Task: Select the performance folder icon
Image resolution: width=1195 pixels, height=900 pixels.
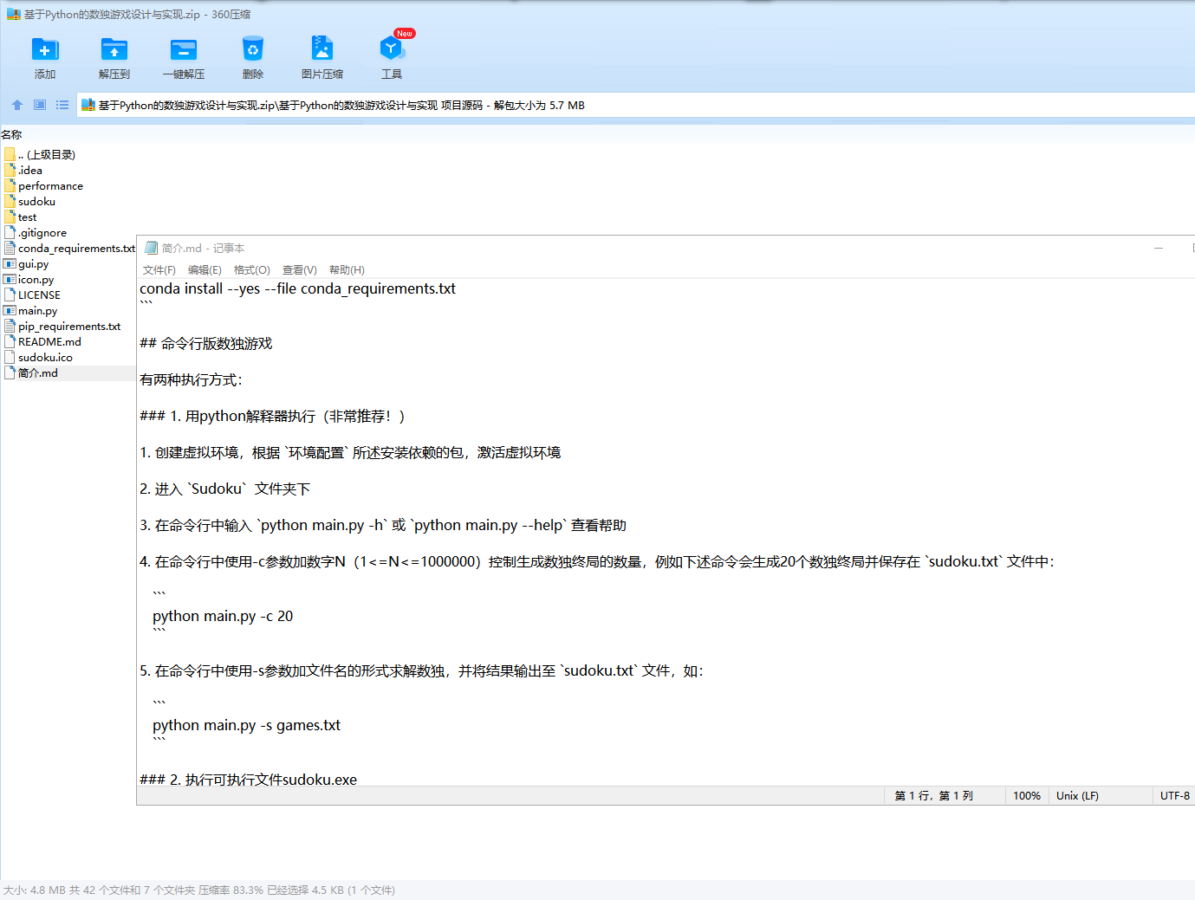Action: (10, 185)
